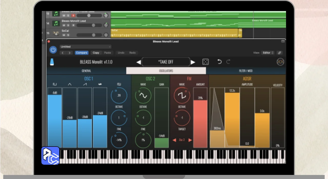Solo the Bleass Monolit Lead track
The image size is (328, 179).
(68, 25)
